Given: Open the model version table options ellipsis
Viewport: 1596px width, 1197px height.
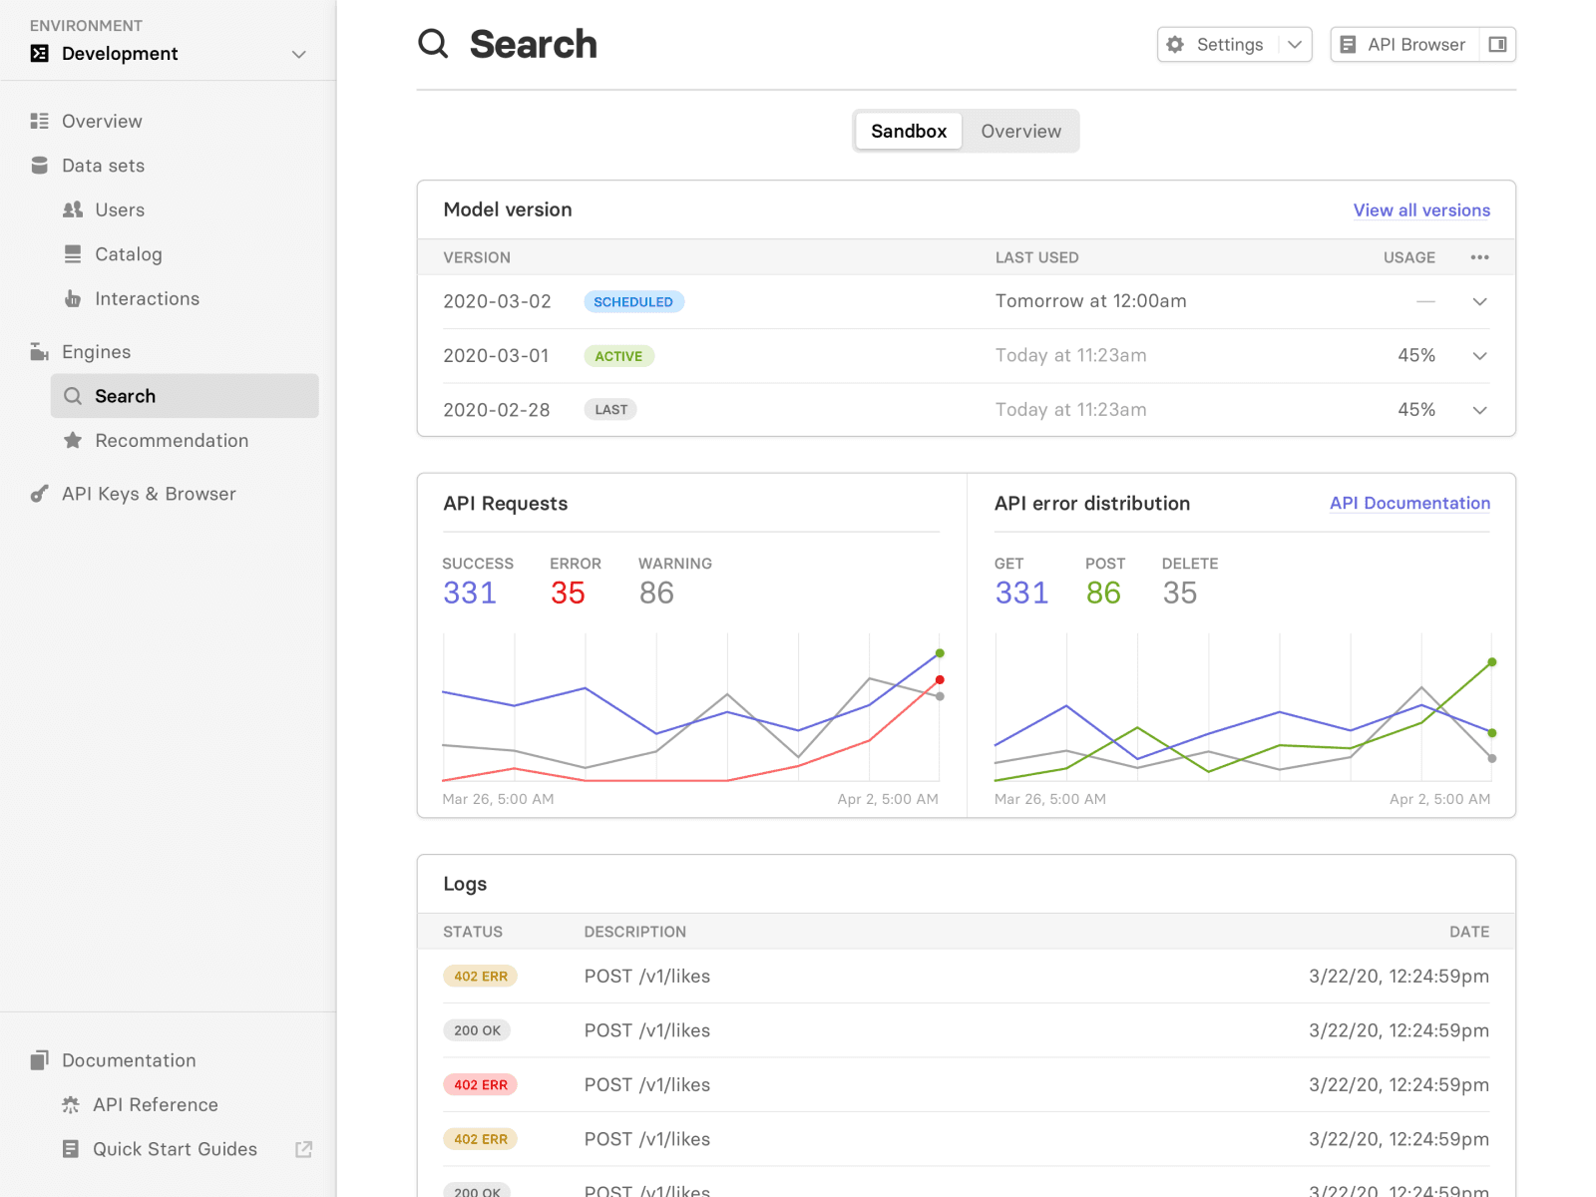Looking at the screenshot, I should tap(1479, 257).
